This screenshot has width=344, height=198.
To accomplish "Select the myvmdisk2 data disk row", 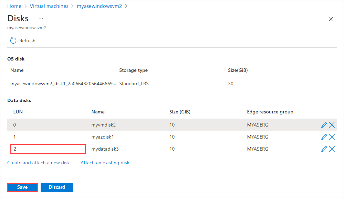I will [x=172, y=125].
